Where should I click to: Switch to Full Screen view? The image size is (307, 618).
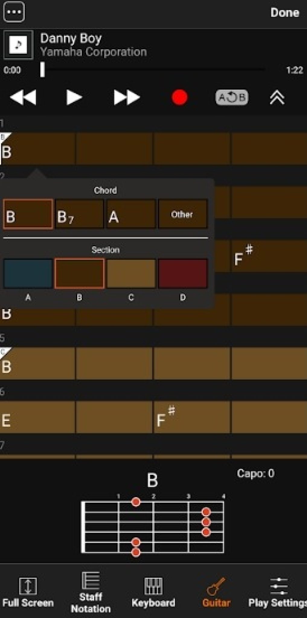[x=28, y=592]
